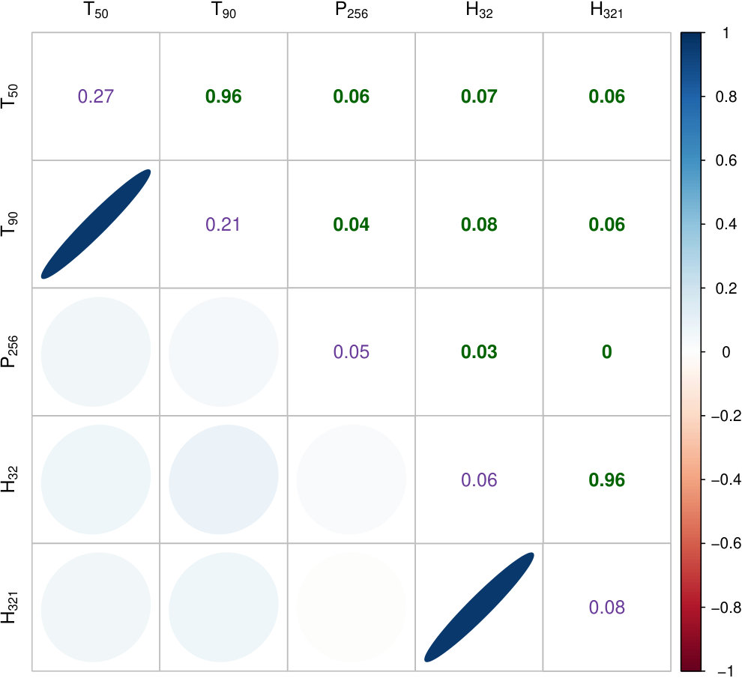The height and width of the screenshot is (678, 742).
Task: Click the T50 column header label
Action: (x=96, y=10)
